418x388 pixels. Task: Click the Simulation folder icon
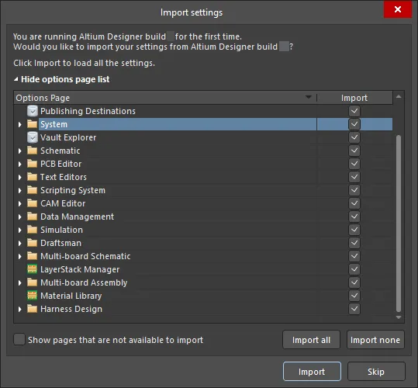click(33, 230)
